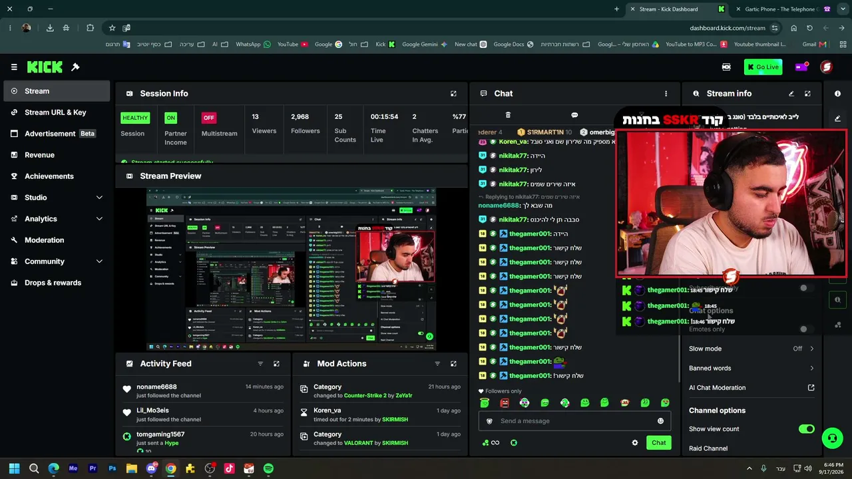The image size is (852, 479).
Task: Toggle Emotes only switch
Action: [x=807, y=329]
